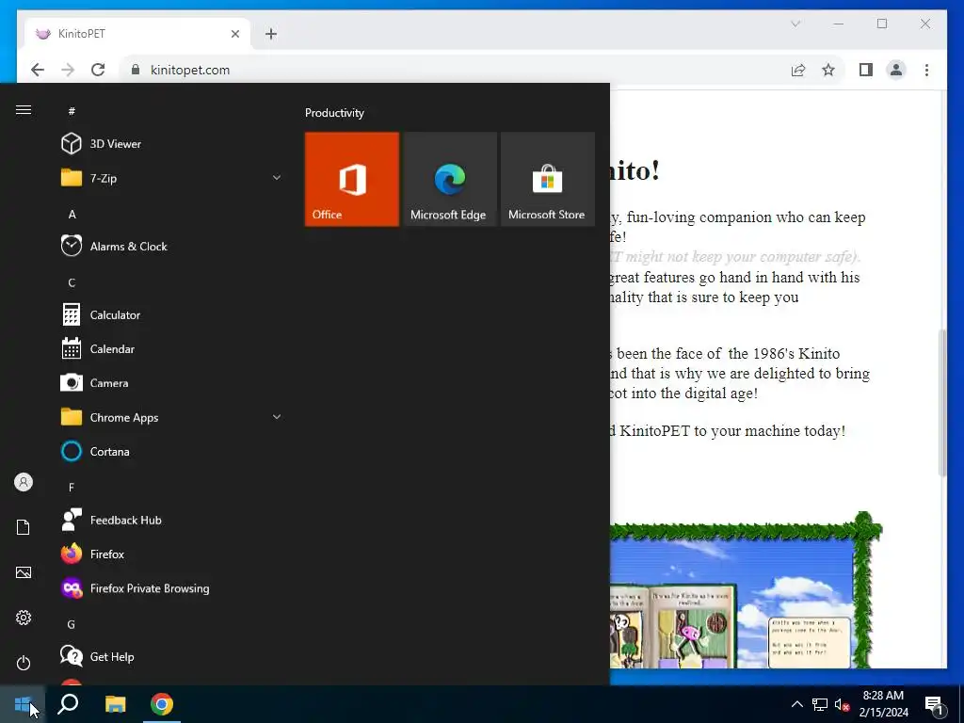Image resolution: width=964 pixels, height=723 pixels.
Task: Expand the 7-Zip folder chevron
Action: click(x=277, y=178)
